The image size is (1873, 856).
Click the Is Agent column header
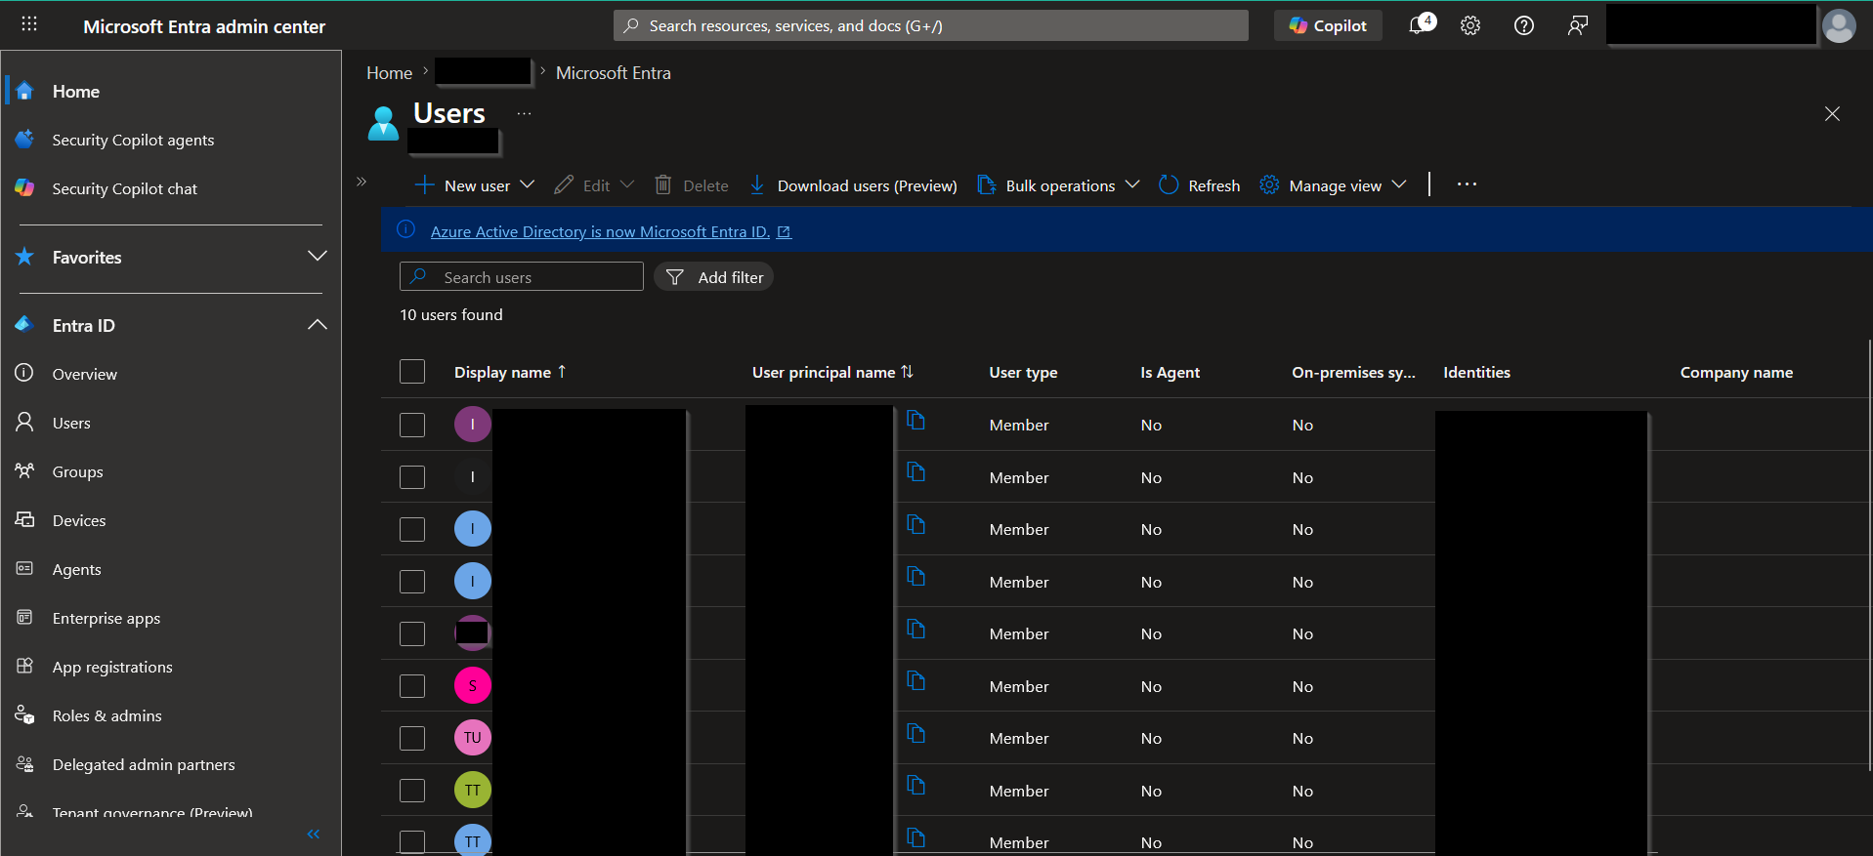tap(1170, 372)
